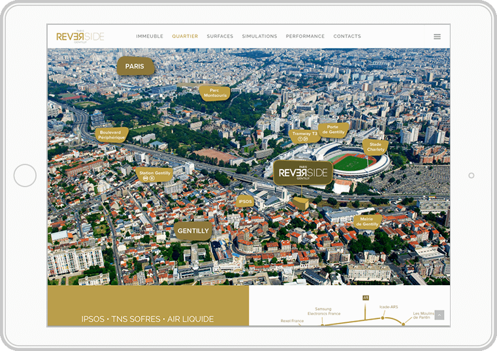
Task: Open the CONTACTS menu item
Action: tap(347, 37)
